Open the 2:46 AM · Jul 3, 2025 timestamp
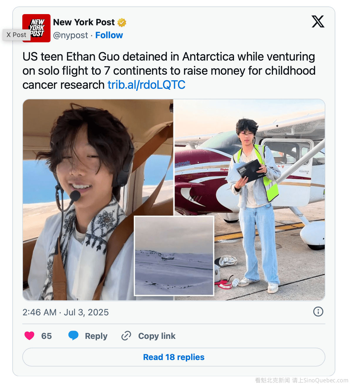The image size is (350, 385). click(66, 312)
